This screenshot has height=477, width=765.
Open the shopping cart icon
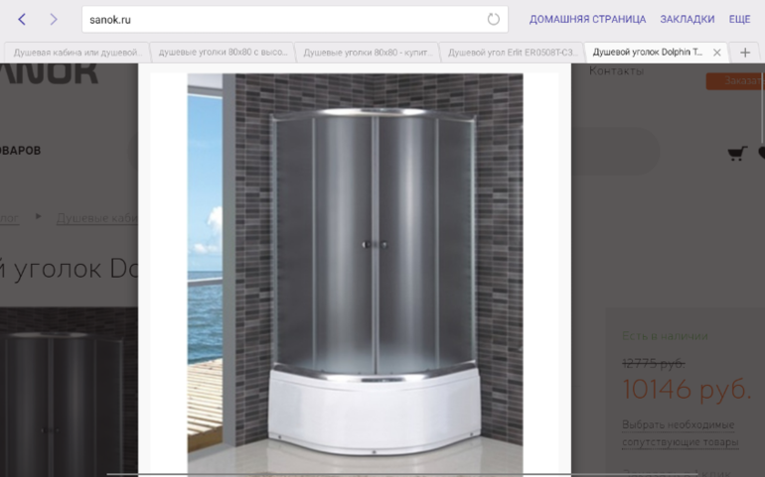click(x=736, y=153)
